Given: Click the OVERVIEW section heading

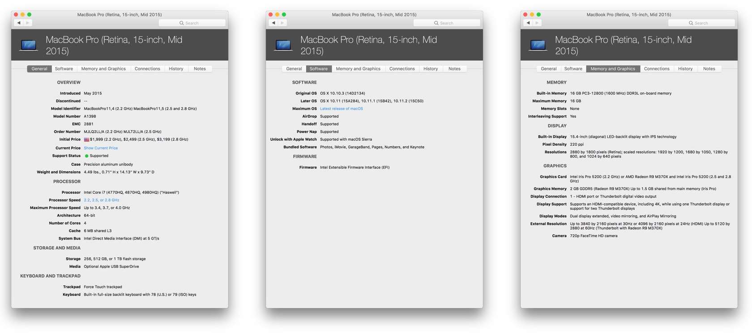Looking at the screenshot, I should (69, 83).
